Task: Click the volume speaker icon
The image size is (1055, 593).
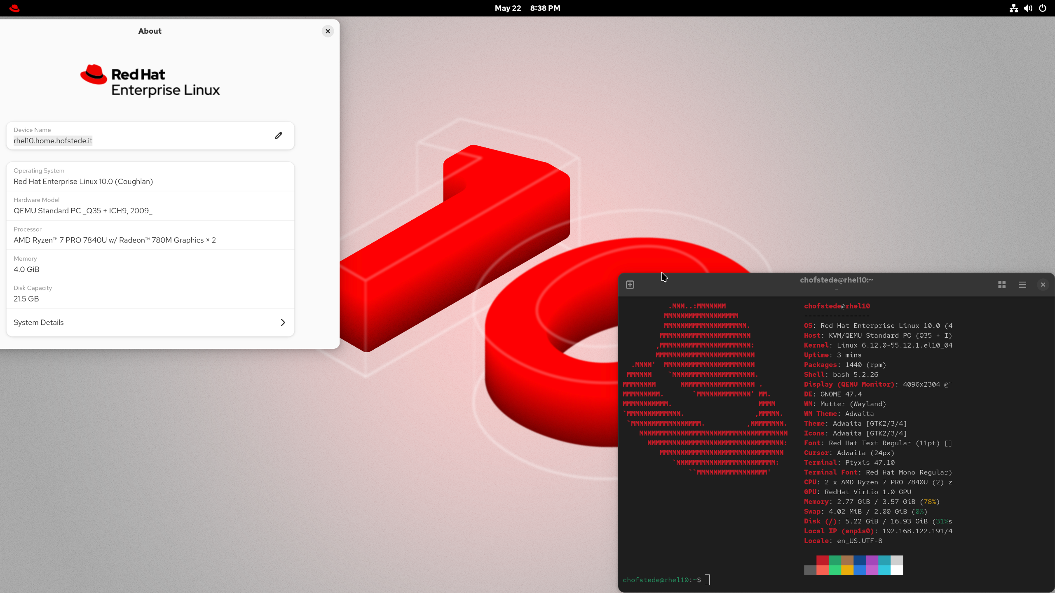Action: point(1028,8)
